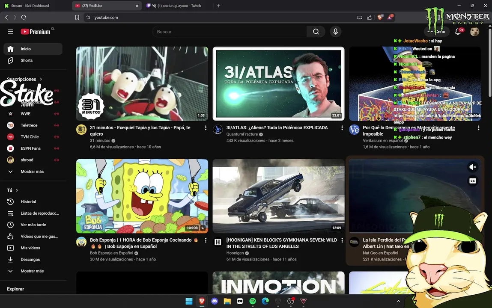Open Windows Start menu on taskbar

tap(189, 301)
